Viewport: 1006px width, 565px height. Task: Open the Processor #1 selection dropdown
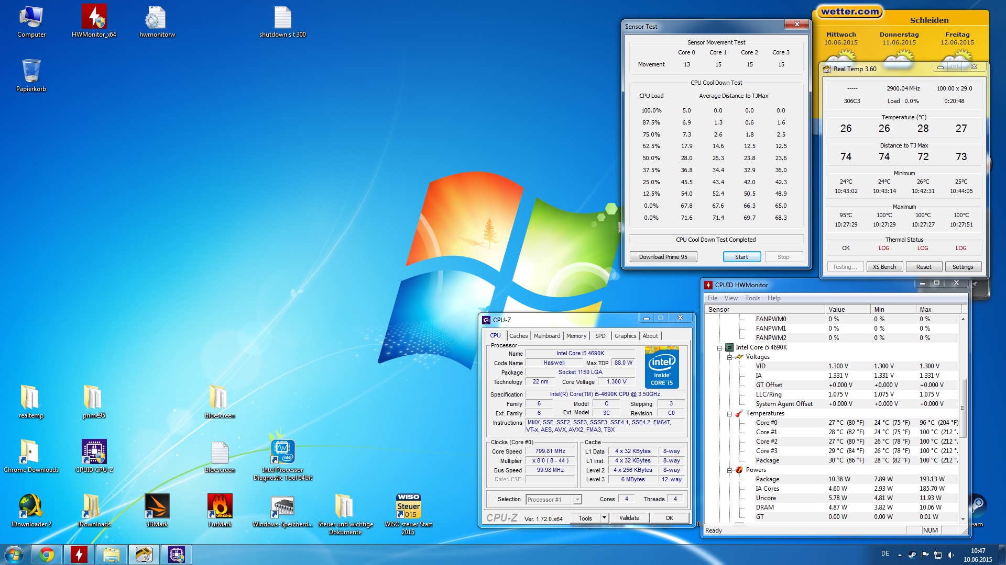point(577,500)
